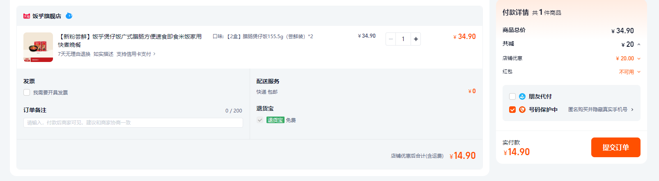Click the product thumbnail image
The width and height of the screenshot is (659, 181).
click(38, 47)
